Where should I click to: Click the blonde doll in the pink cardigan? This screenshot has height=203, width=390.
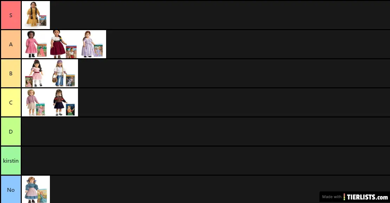click(35, 102)
